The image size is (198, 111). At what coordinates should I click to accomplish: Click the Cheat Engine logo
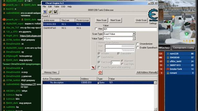pos(153,15)
